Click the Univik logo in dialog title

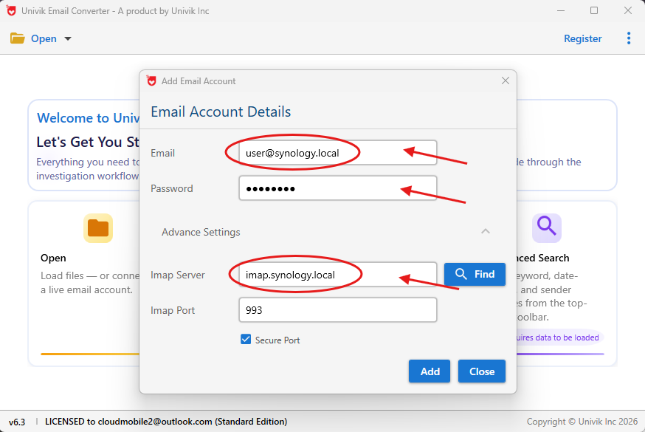[x=151, y=80]
